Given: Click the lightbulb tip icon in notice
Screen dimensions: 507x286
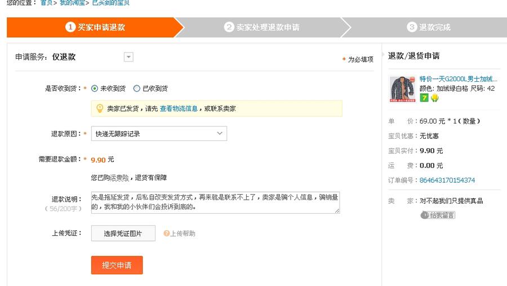Looking at the screenshot, I should tap(100, 108).
